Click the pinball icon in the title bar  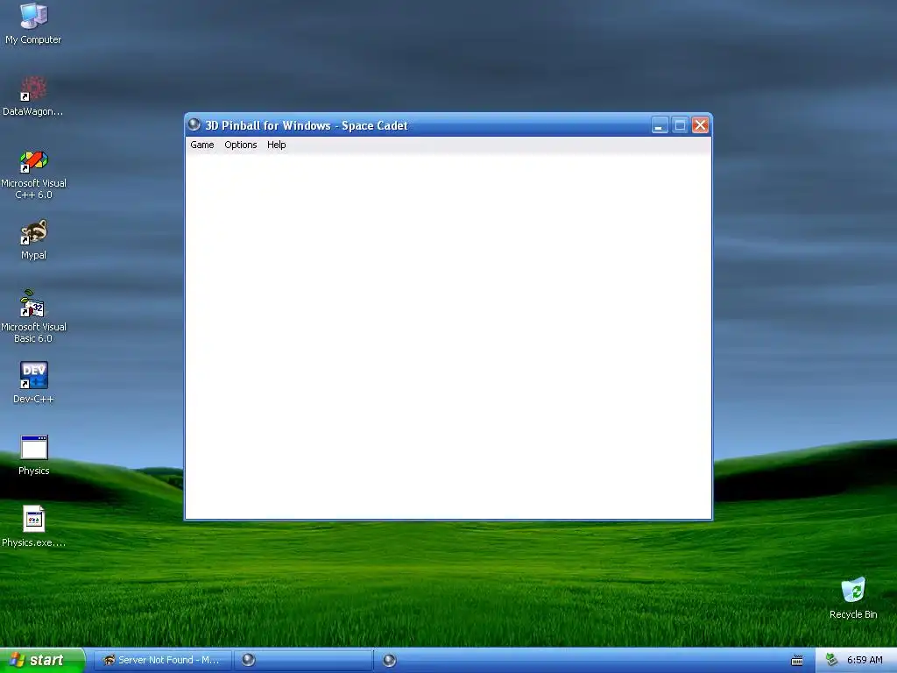click(194, 124)
